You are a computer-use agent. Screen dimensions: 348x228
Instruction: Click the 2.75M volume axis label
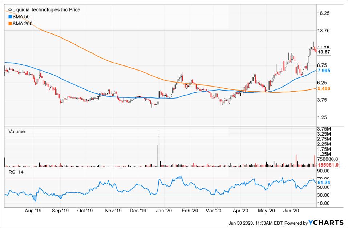point(324,139)
